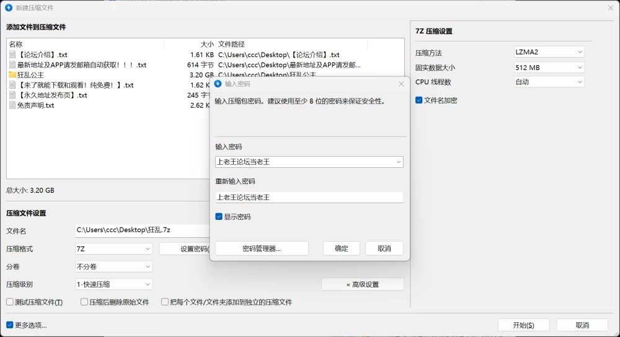Enable 把每个文件/文件夹添加到独立的压缩文件
620x337 pixels.
point(165,302)
